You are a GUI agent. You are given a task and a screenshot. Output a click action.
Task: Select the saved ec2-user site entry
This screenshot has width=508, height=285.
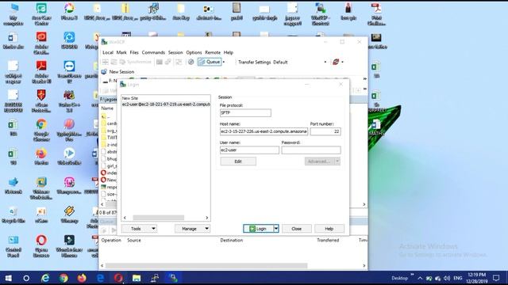tap(166, 104)
